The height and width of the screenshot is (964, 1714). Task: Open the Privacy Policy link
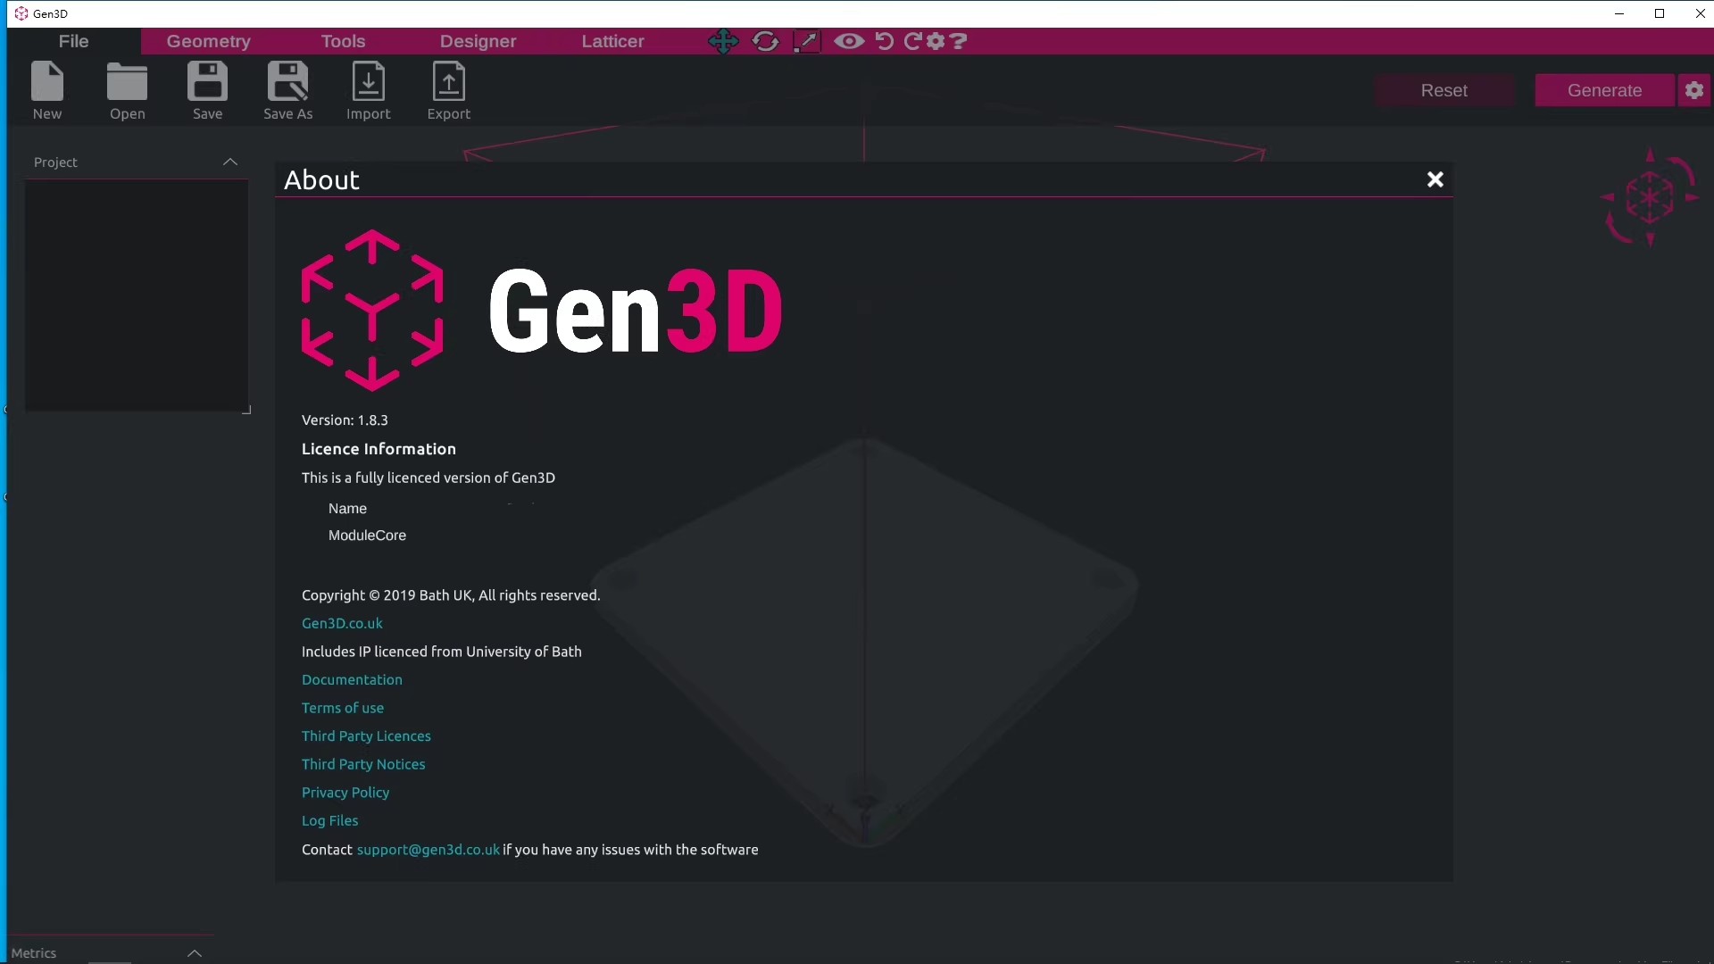coord(345,793)
